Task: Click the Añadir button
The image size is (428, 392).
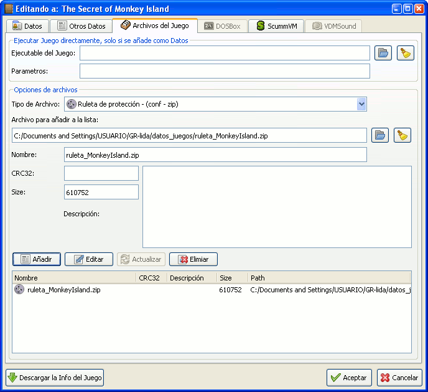Action: pyautogui.click(x=36, y=259)
